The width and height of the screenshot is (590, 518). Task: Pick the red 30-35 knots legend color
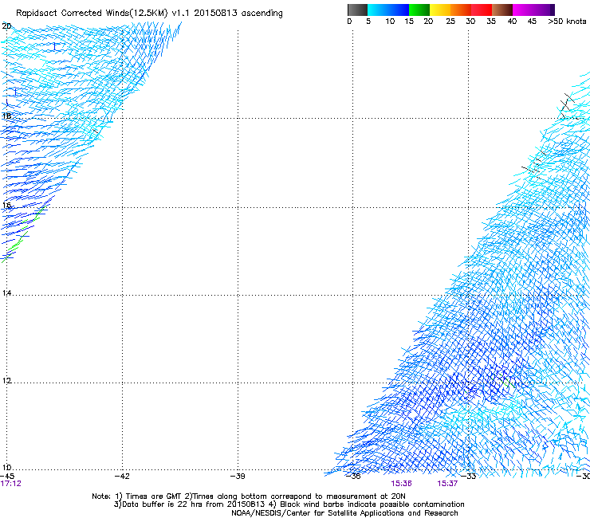click(x=482, y=10)
